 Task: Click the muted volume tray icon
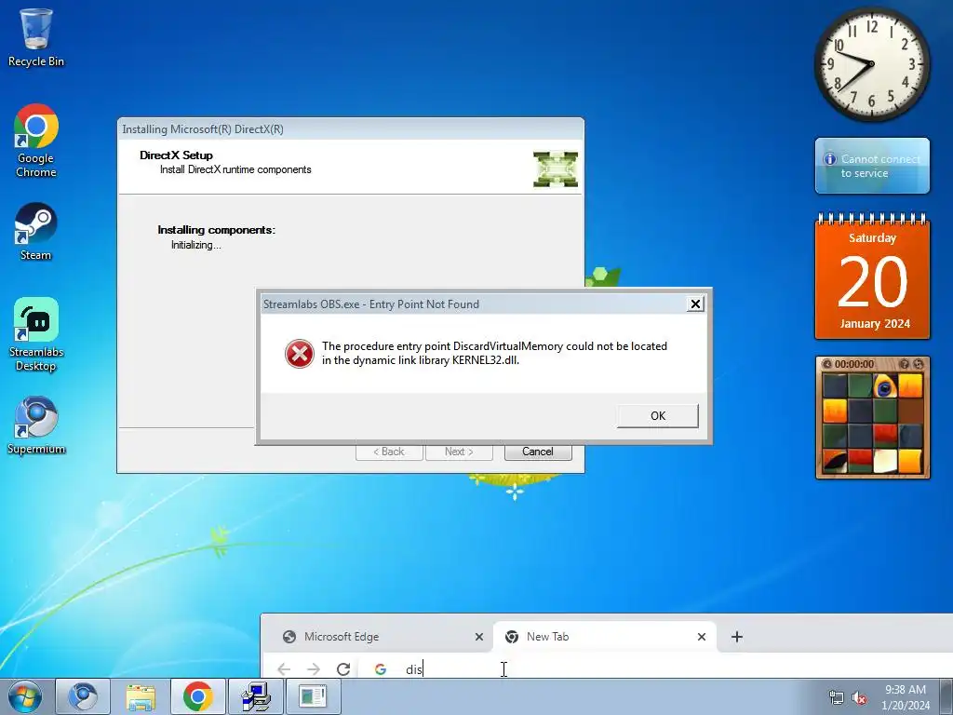(859, 698)
